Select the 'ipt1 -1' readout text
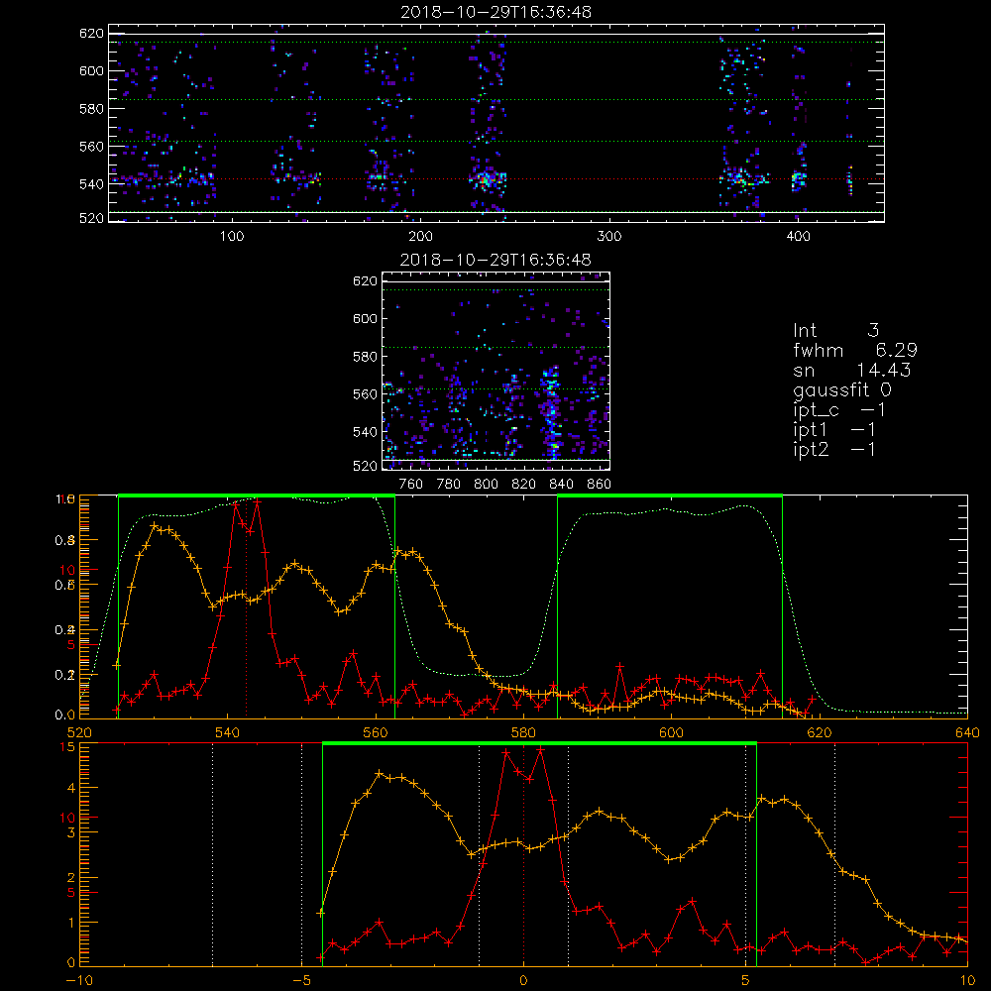 point(834,430)
